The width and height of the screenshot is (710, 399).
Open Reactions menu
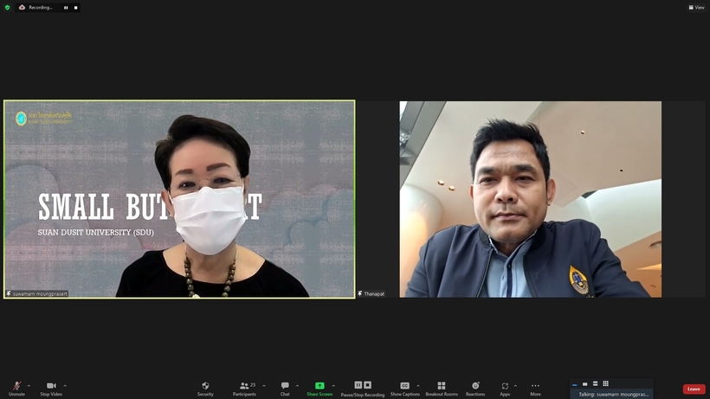[475, 388]
